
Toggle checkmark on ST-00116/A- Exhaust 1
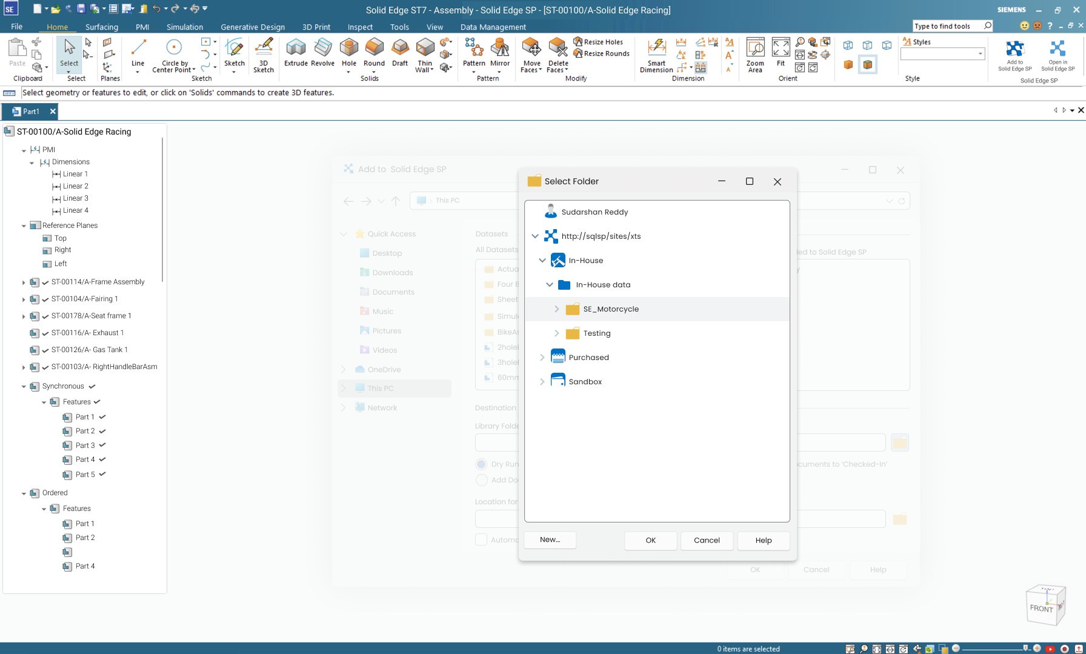(45, 333)
